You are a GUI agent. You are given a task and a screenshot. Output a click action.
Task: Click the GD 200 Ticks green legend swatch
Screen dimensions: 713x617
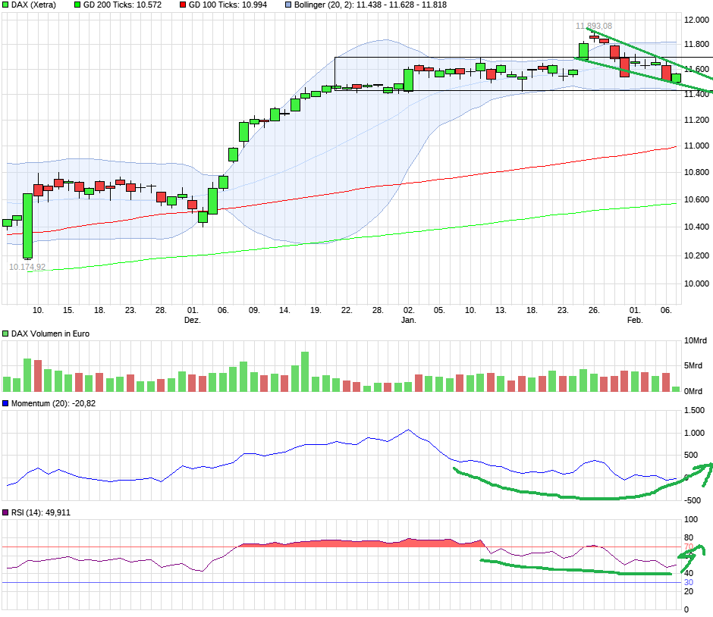(77, 5)
